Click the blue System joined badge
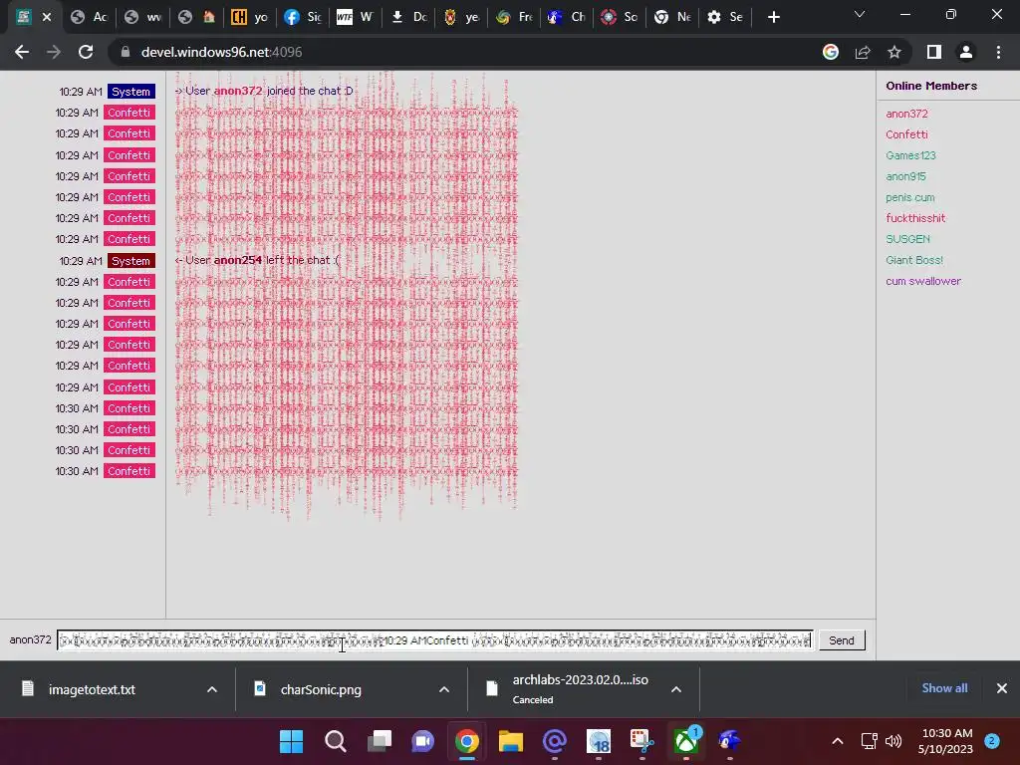The image size is (1020, 765). tap(130, 92)
